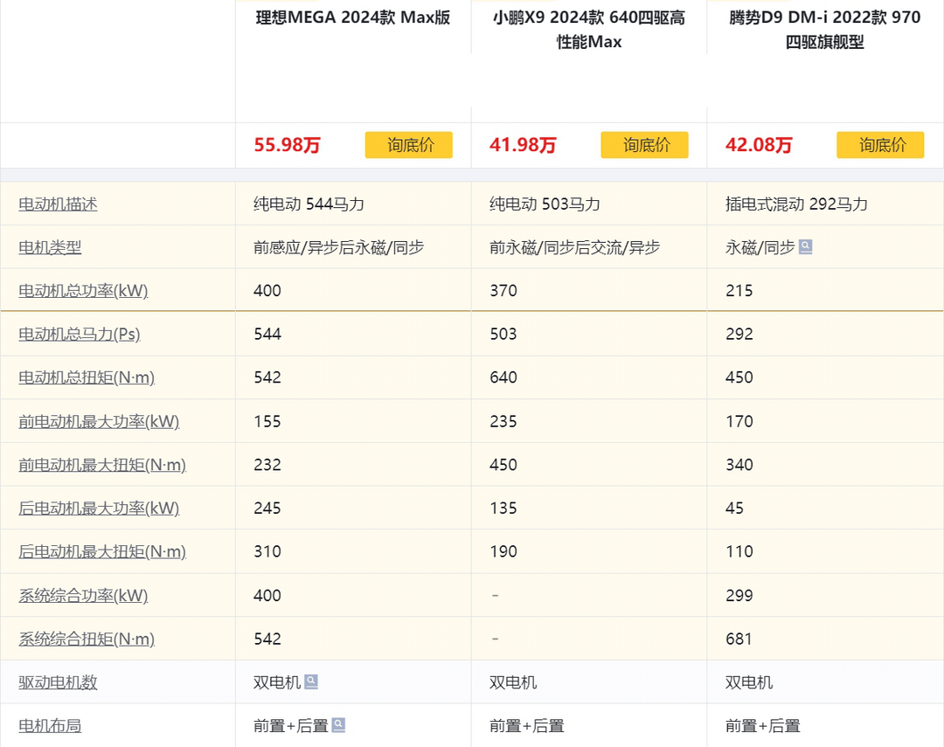Open the 驱动电机数 parameter link
This screenshot has height=747, width=944.
click(x=58, y=682)
